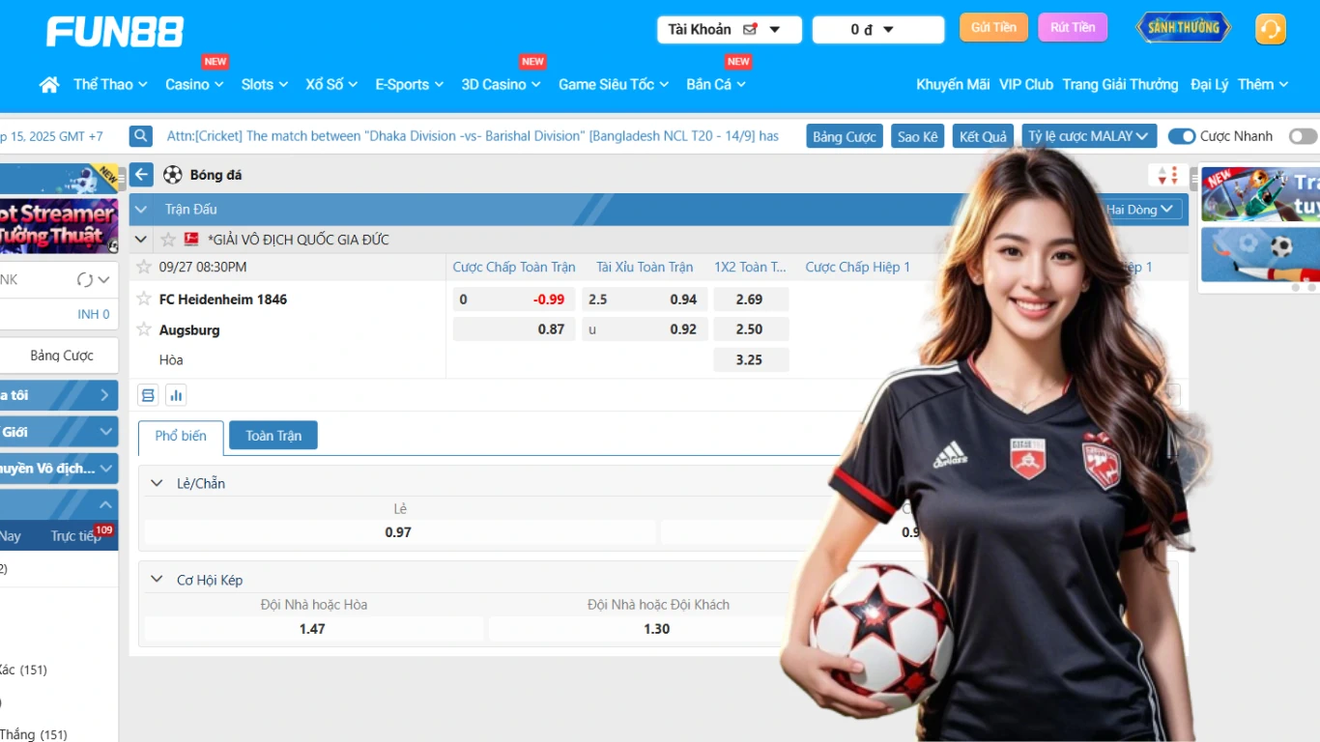Star the FC Heidenheim 1846 team
Viewport: 1320px width, 742px height.
pos(144,299)
